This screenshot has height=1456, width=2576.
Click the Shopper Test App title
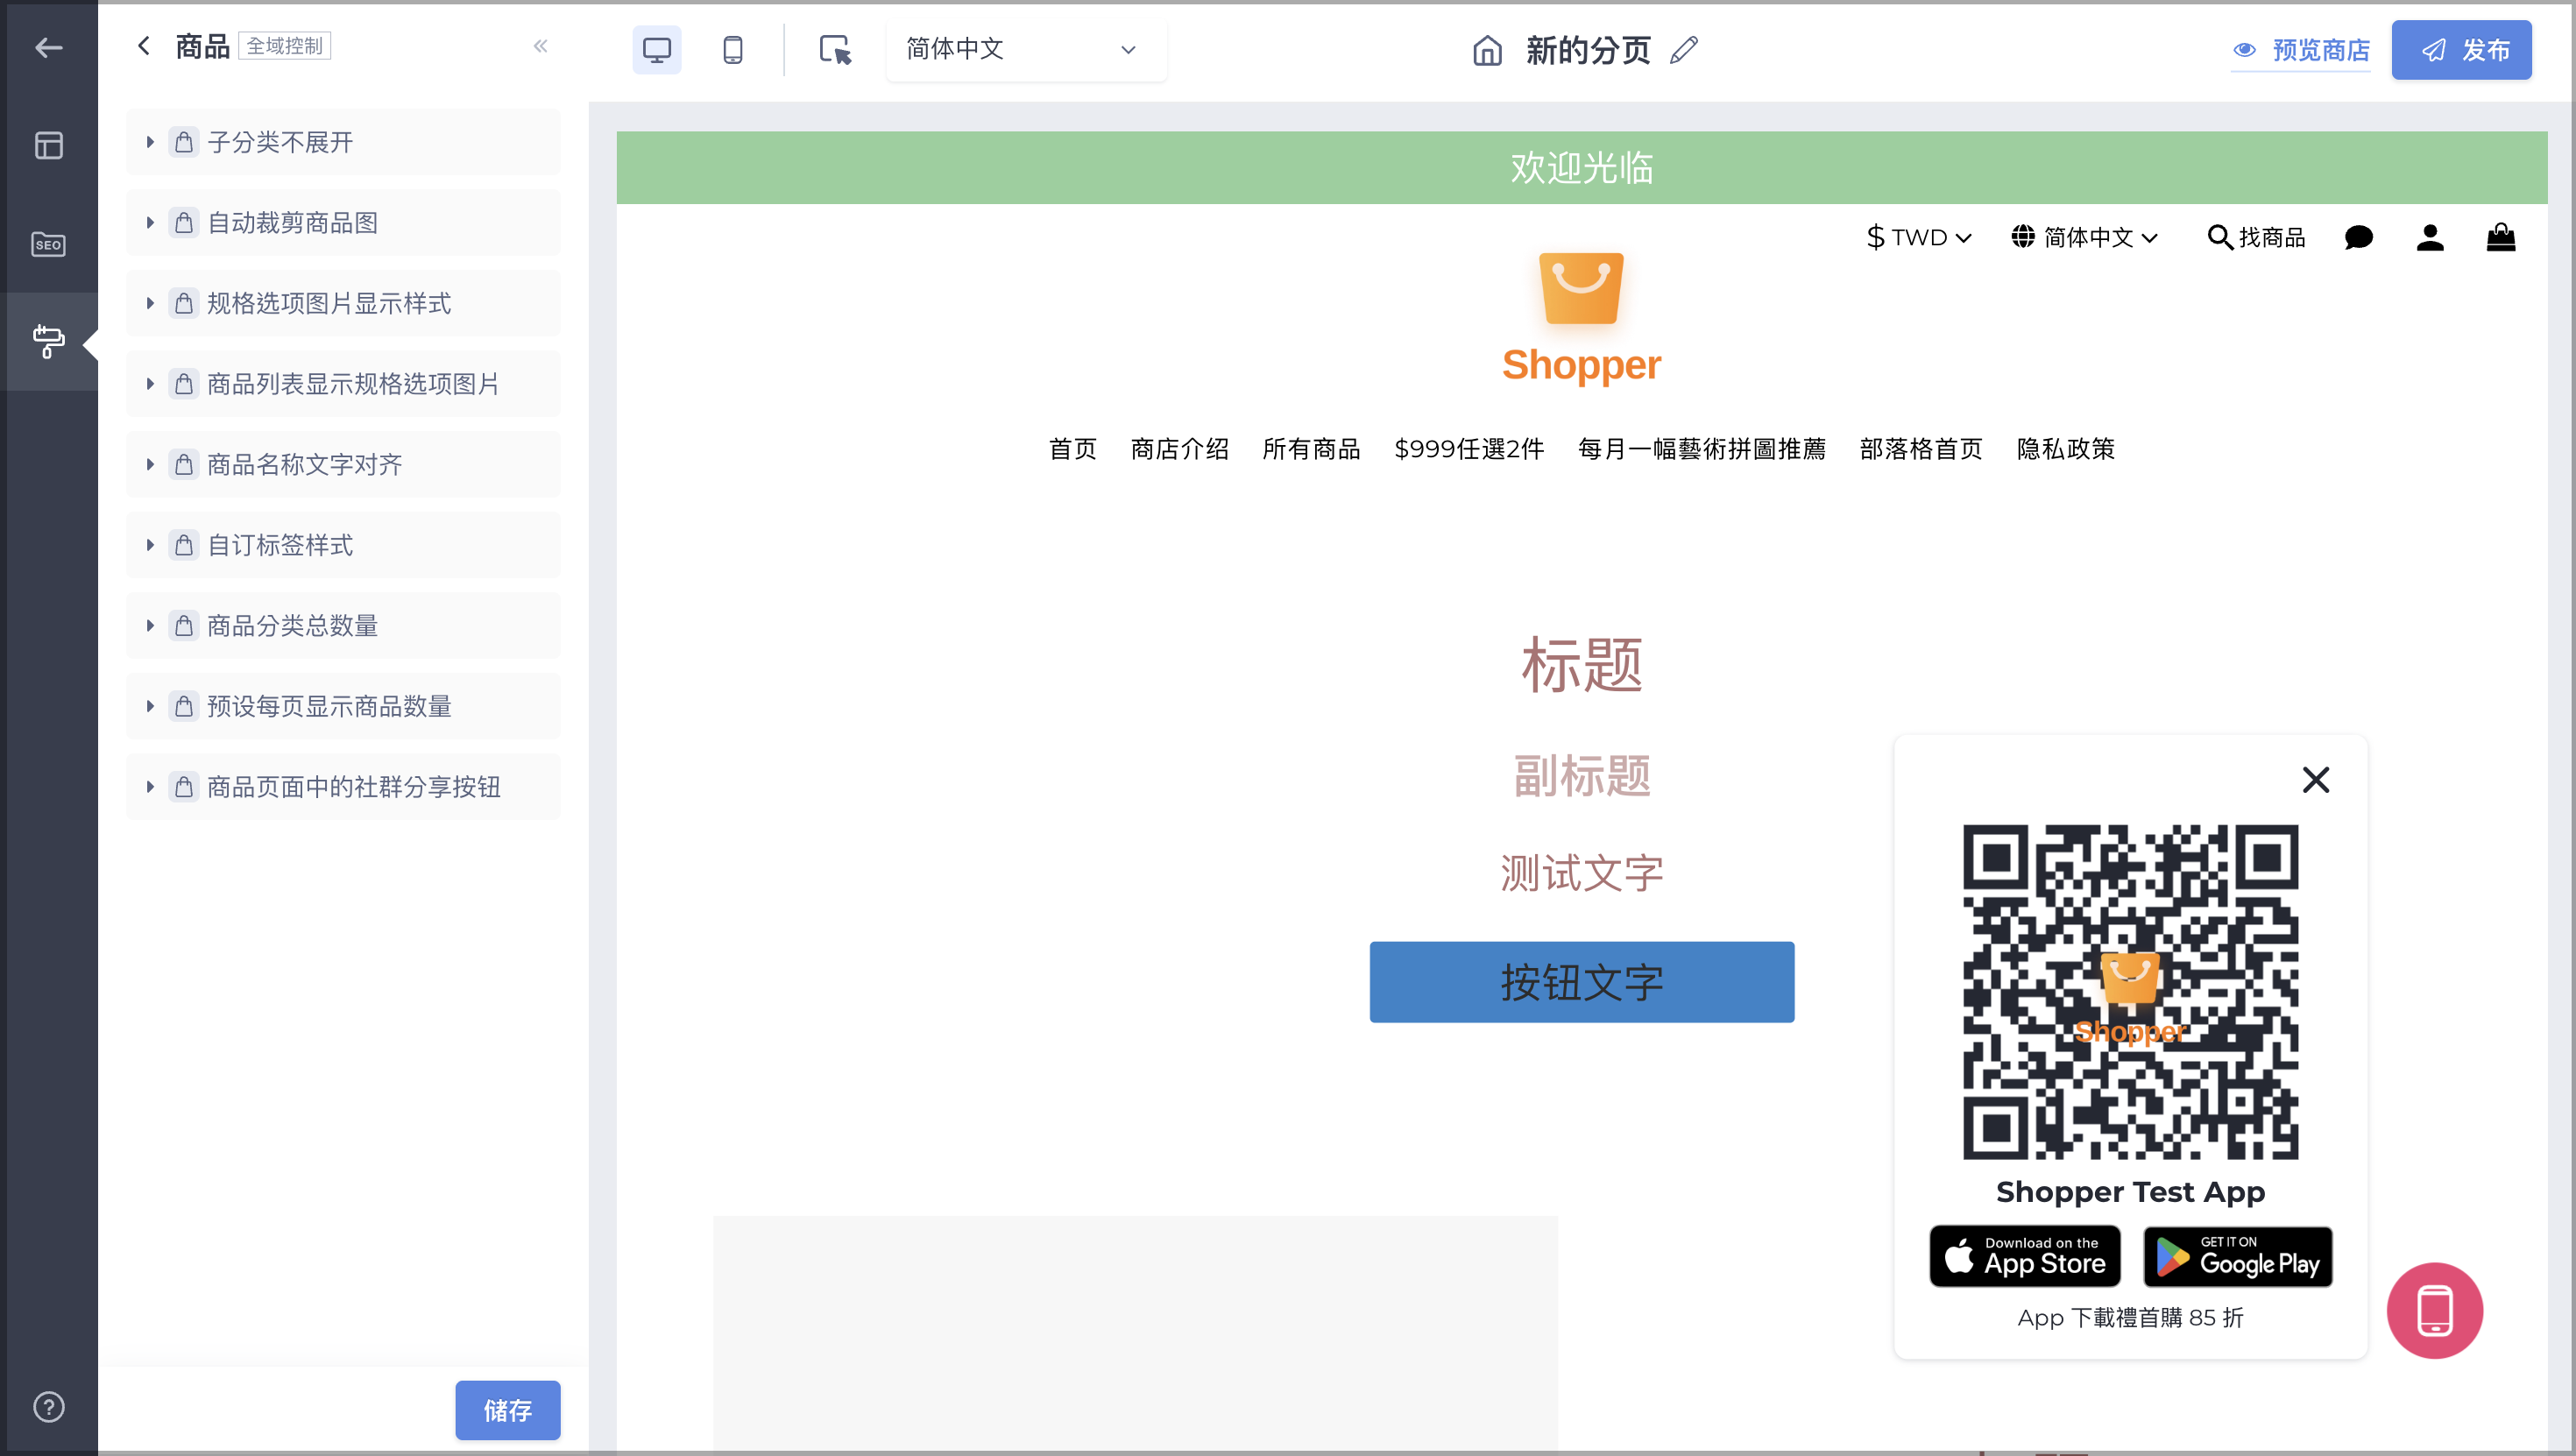[2130, 1192]
